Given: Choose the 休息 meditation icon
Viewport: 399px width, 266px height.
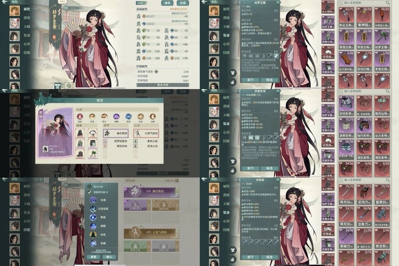Looking at the screenshot, I should tap(93, 234).
